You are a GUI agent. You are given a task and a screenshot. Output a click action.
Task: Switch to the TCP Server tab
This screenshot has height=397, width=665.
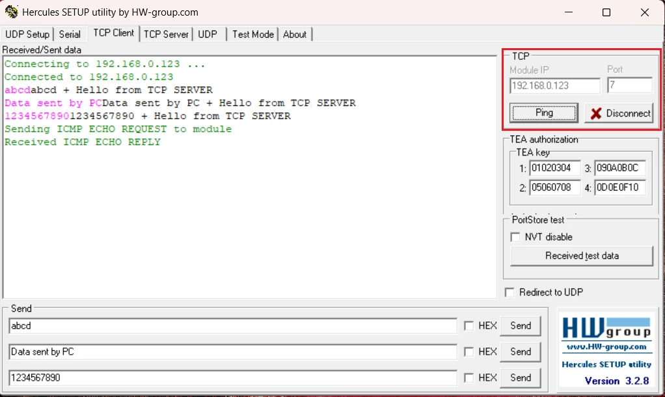pos(166,34)
